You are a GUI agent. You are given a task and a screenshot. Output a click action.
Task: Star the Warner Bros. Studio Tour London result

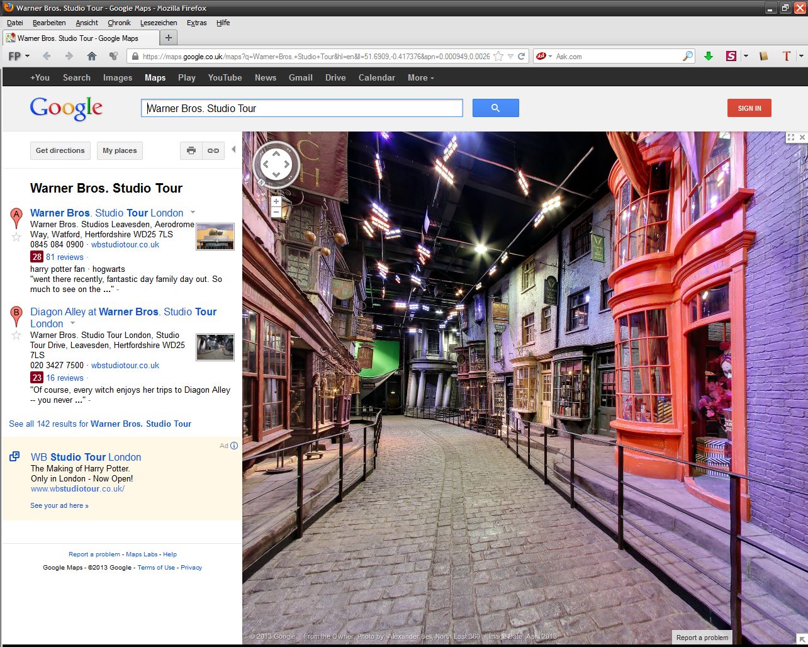click(16, 237)
